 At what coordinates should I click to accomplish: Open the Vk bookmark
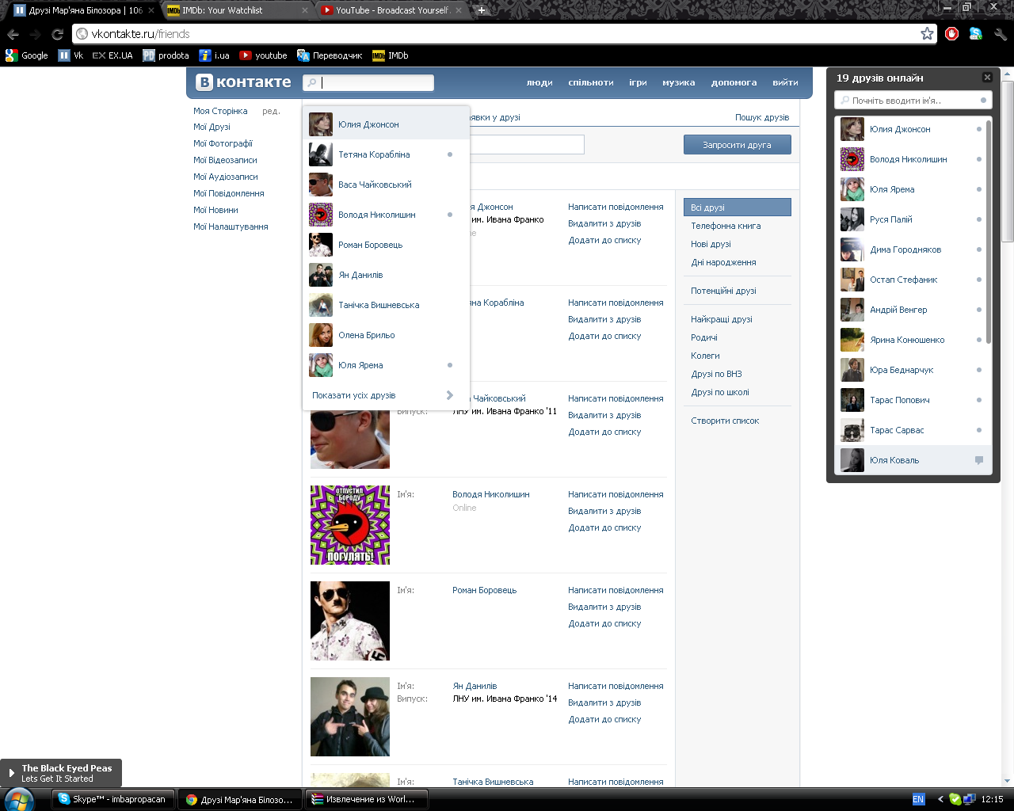[x=71, y=55]
